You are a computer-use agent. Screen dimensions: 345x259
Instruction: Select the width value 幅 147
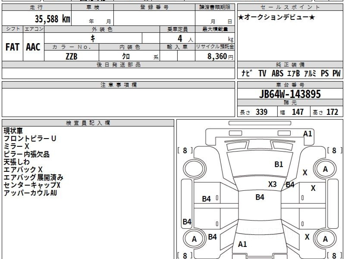point(292,112)
